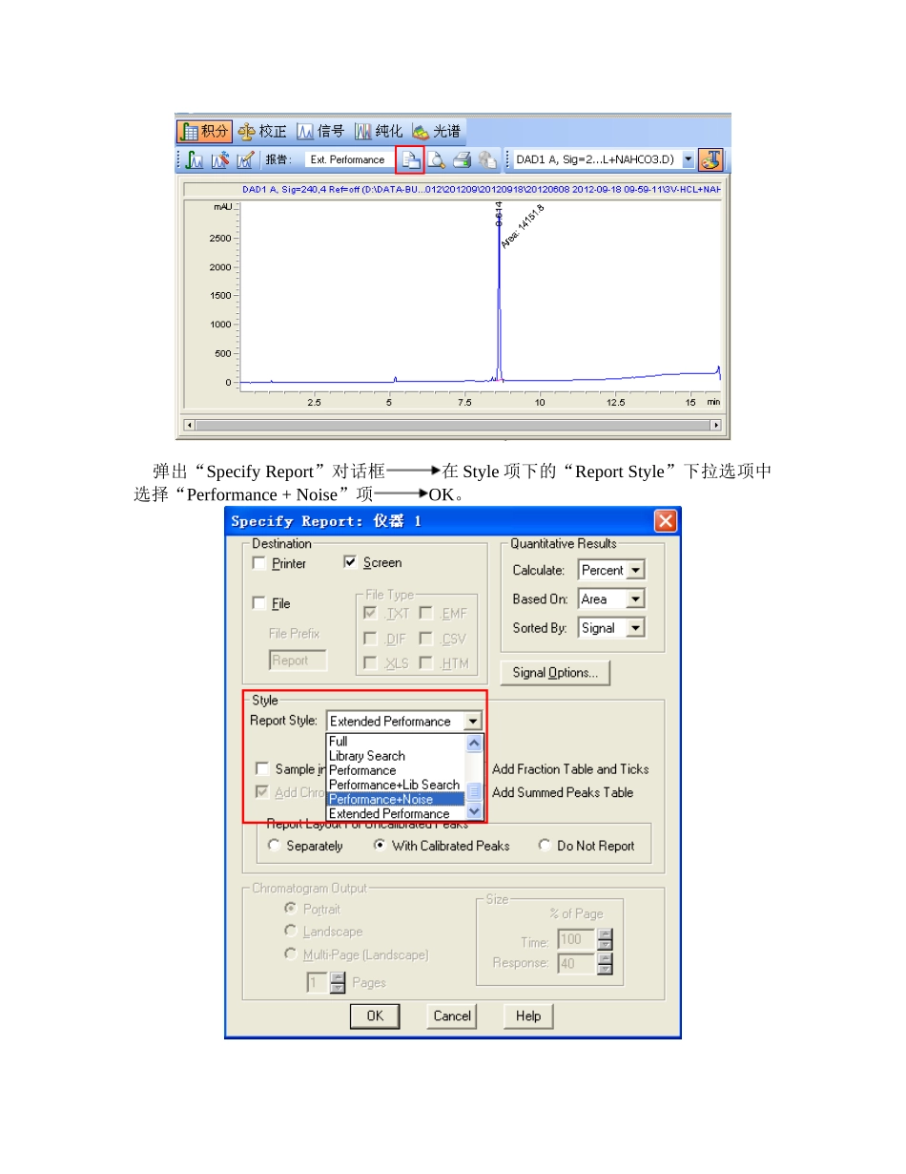Open Help for Specify Report
This screenshot has width=906, height=1174.
click(528, 1016)
